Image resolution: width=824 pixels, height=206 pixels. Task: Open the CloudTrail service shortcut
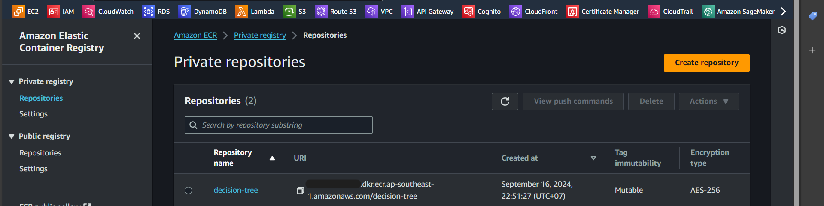(671, 12)
